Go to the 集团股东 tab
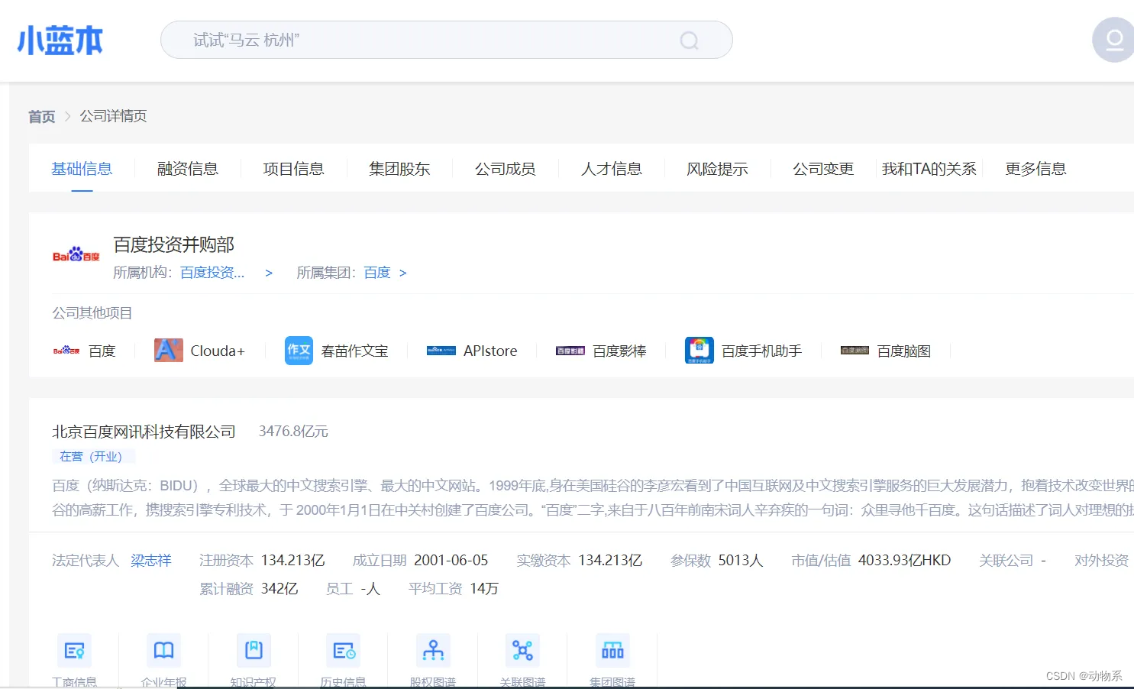1134x689 pixels. (399, 169)
